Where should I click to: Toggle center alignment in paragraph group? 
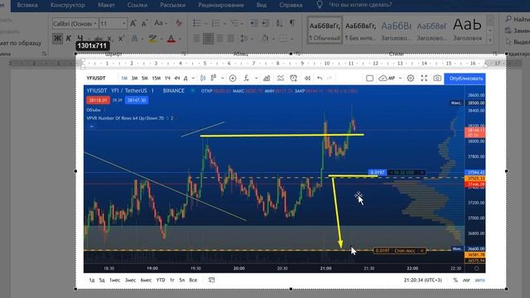click(208, 39)
